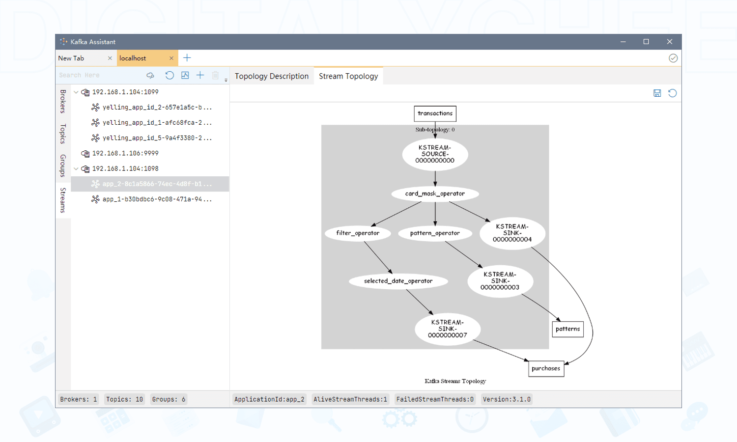Switch to the Topology Description tab
The image size is (737, 442).
pyautogui.click(x=271, y=76)
